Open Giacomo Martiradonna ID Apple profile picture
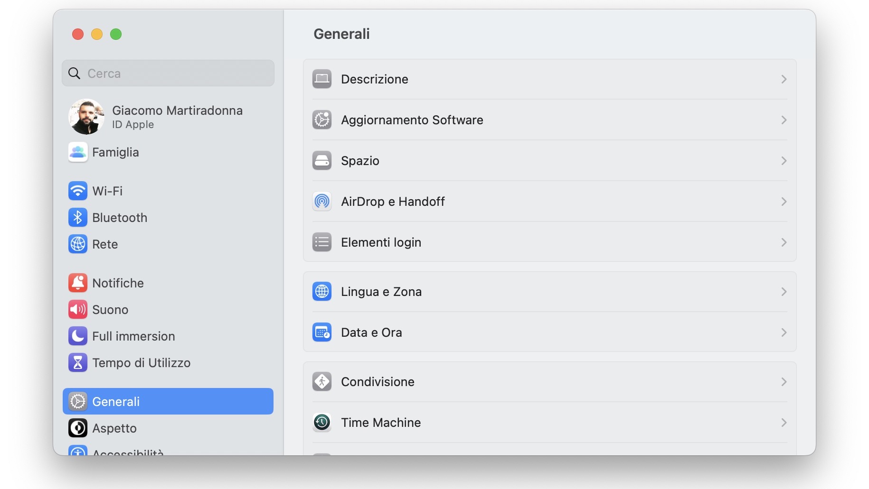This screenshot has width=869, height=489. tap(86, 117)
